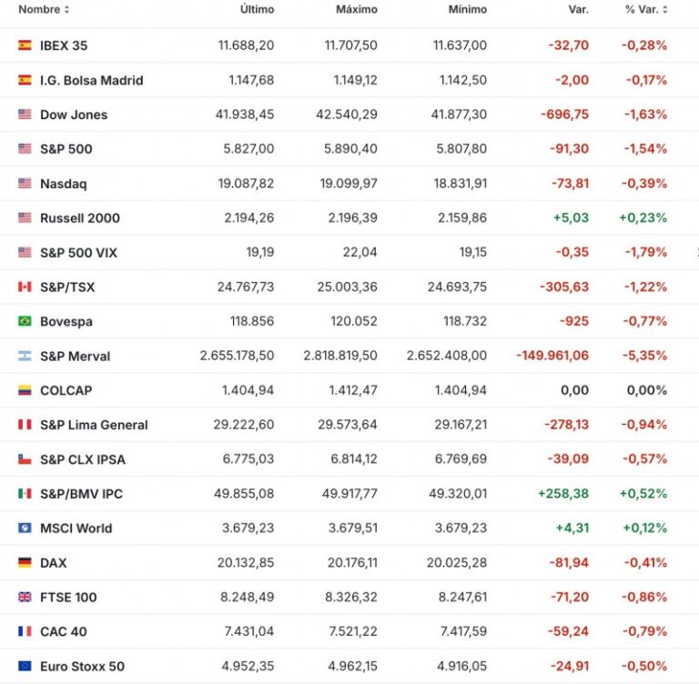
Task: Sort by % Var. column arrows
Action: pos(665,9)
